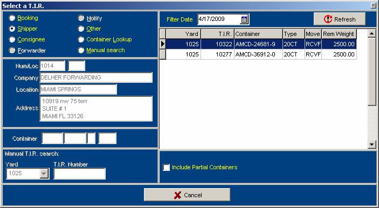Expand the Yard dropdown showing 1025
The height and width of the screenshot is (208, 379).
click(44, 173)
